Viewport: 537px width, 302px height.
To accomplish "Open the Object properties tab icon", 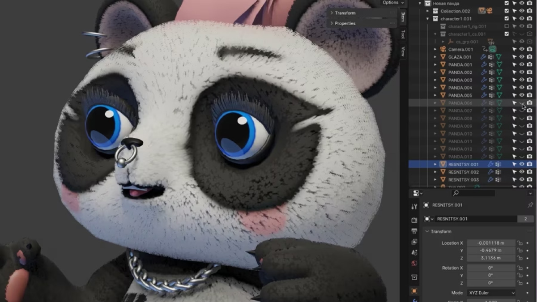I will point(414,291).
